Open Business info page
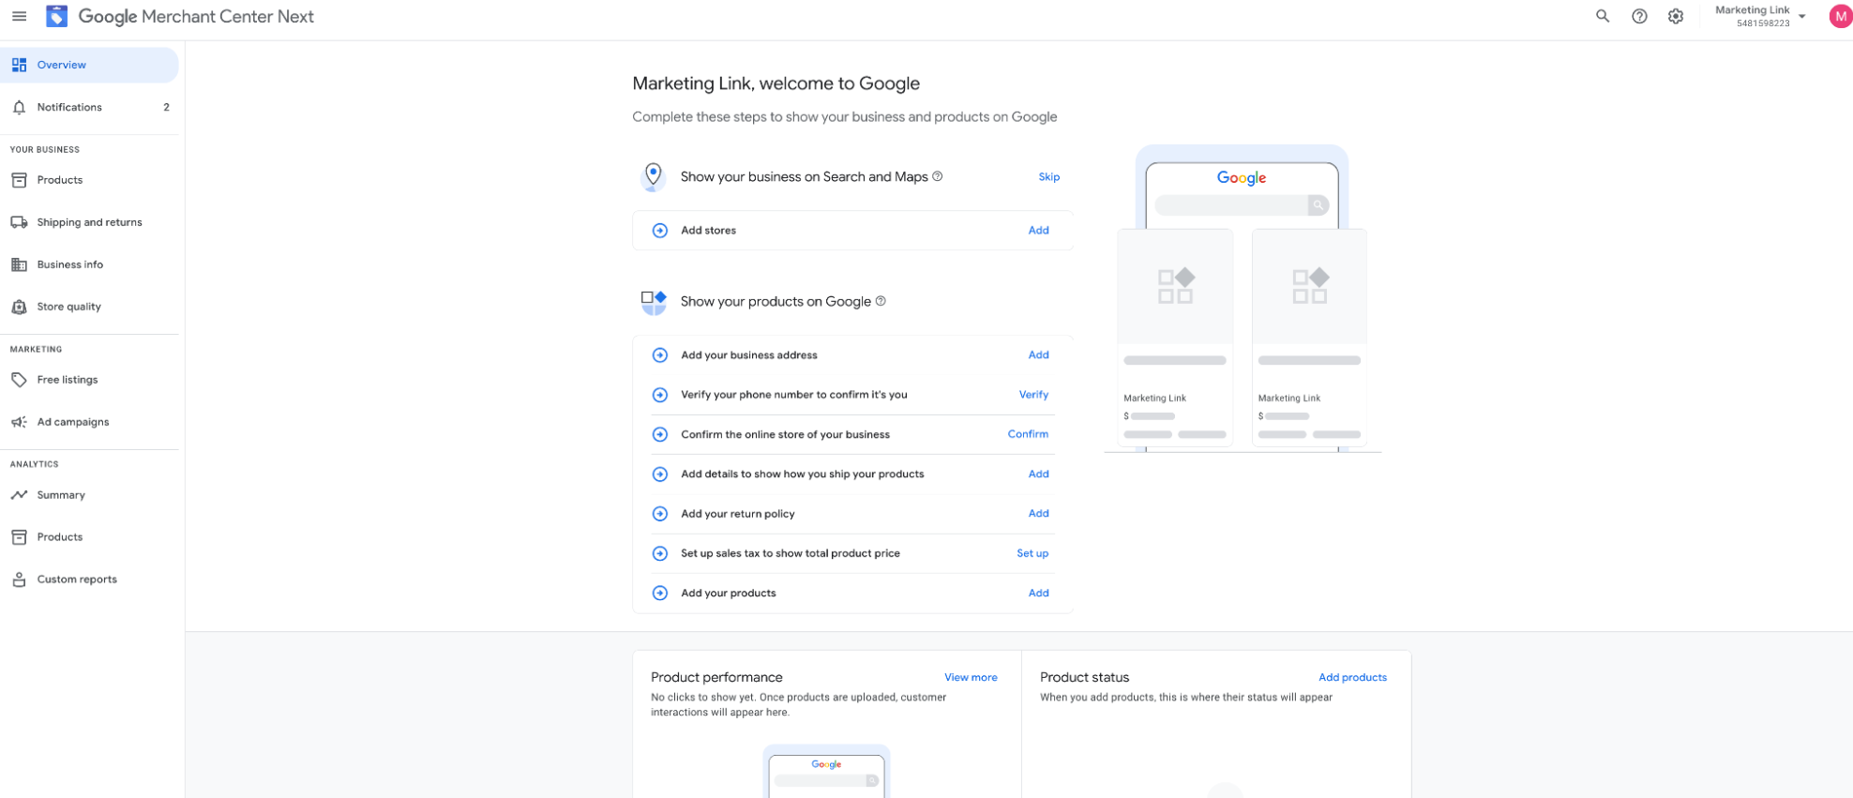1853x798 pixels. tap(89, 264)
